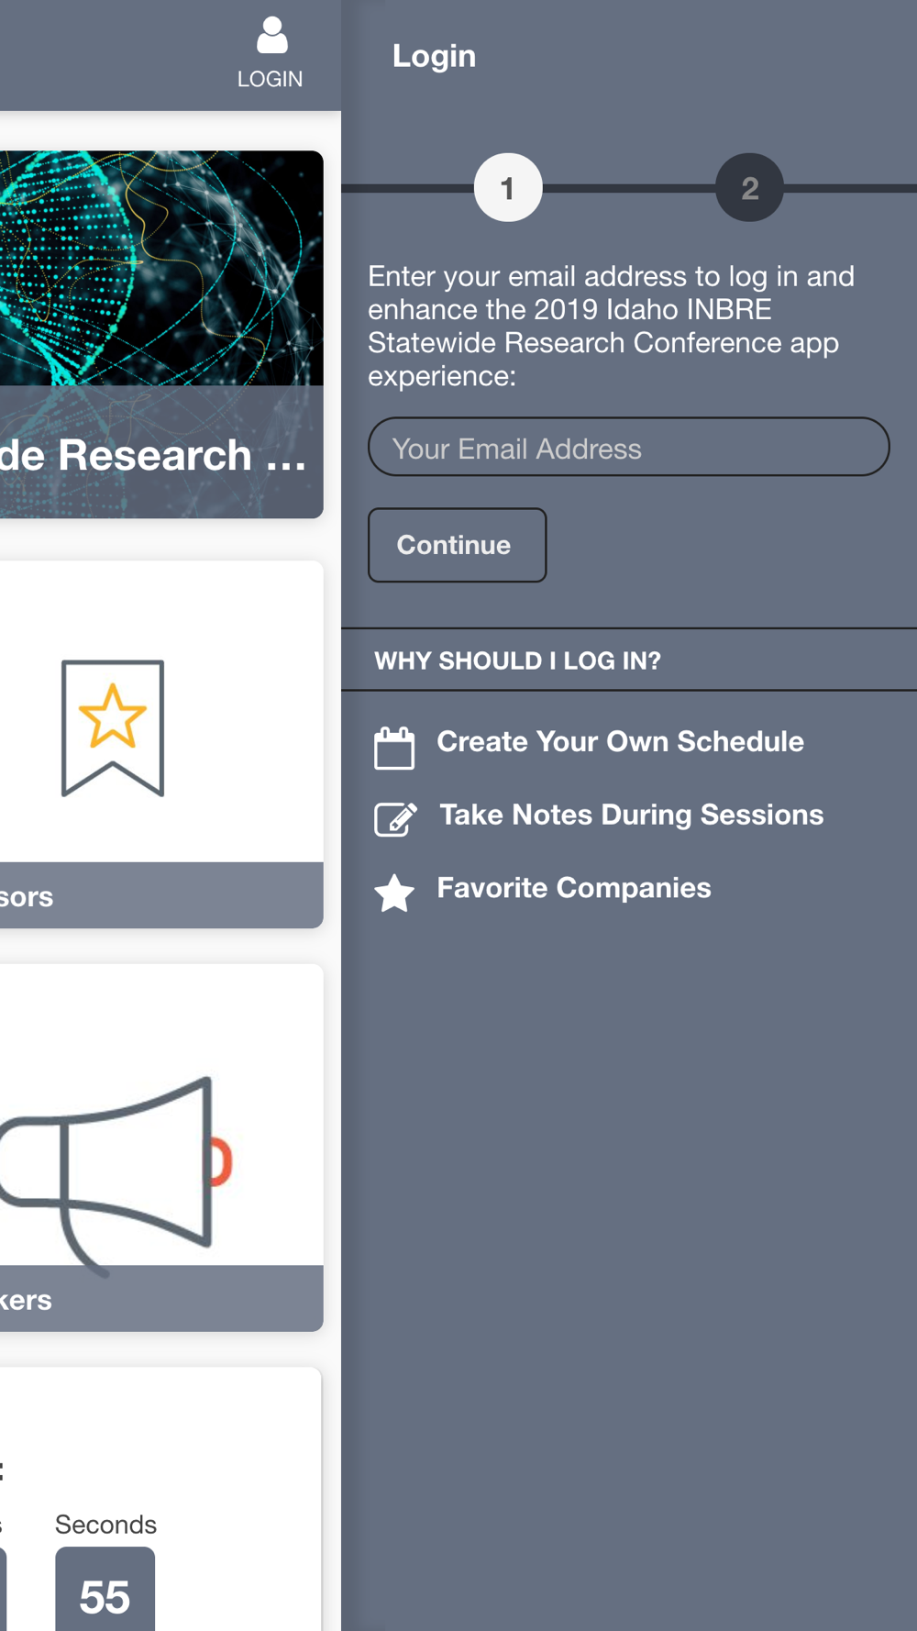917x1631 pixels.
Task: Select step 2 in login progress
Action: tap(749, 188)
